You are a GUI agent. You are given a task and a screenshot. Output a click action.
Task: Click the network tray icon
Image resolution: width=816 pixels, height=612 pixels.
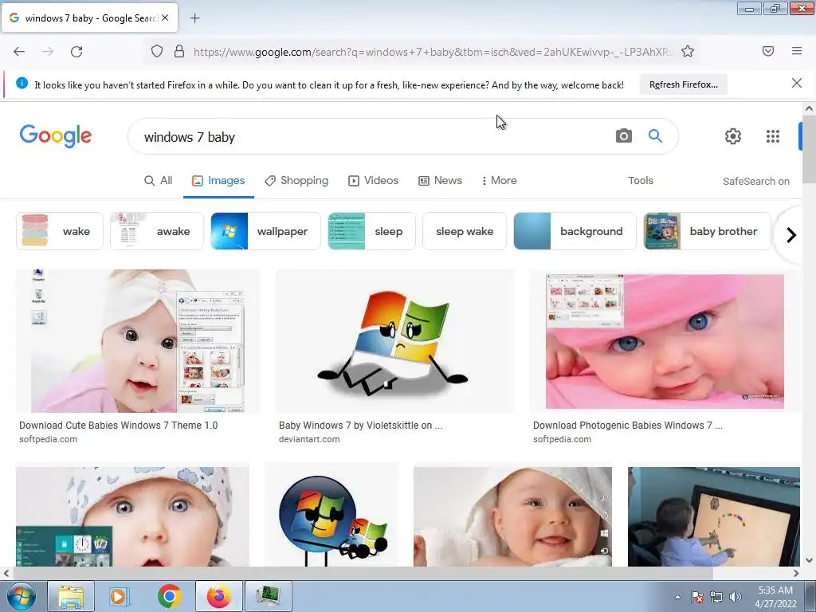coord(716,597)
